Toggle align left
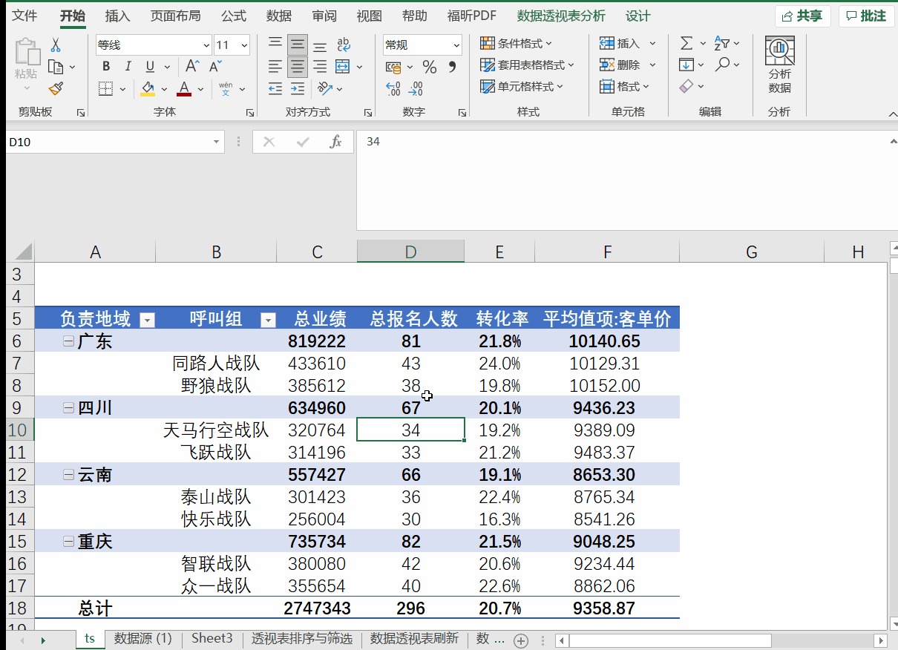The height and width of the screenshot is (650, 898). tap(275, 68)
